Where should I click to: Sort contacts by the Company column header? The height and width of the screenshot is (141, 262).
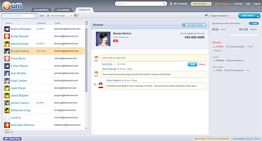[41, 23]
